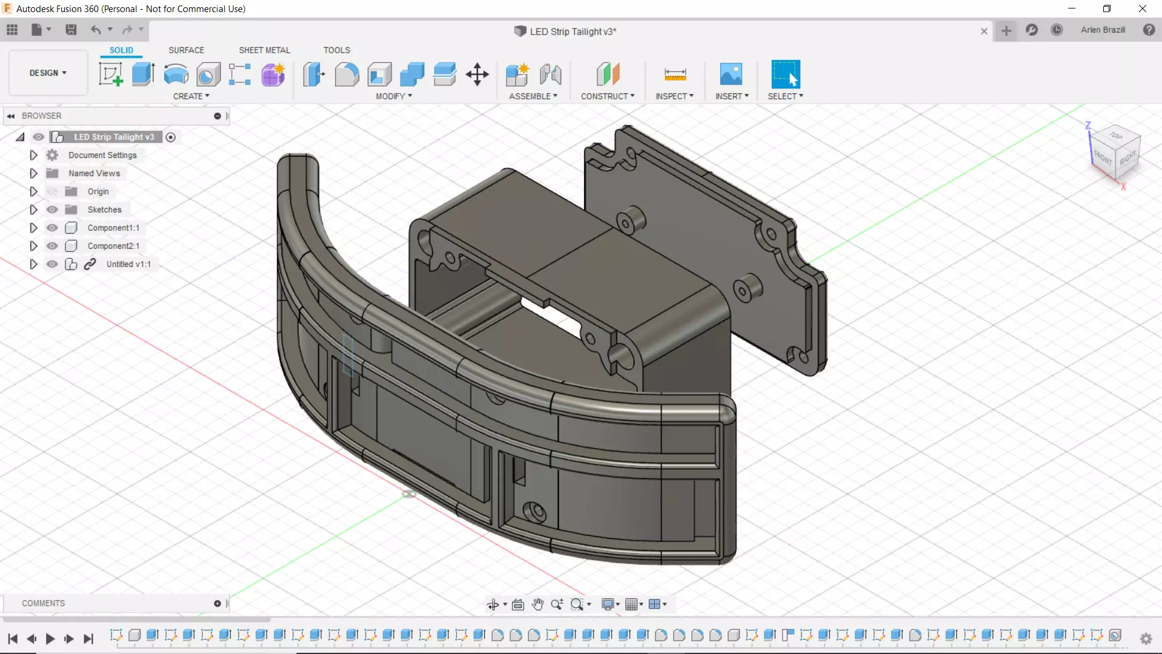Click the Measure inspect icon

(x=675, y=74)
